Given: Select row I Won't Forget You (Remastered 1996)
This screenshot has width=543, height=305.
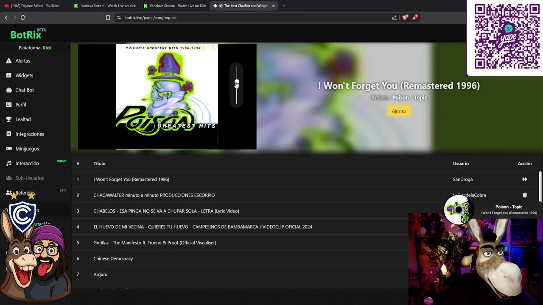Looking at the screenshot, I should point(305,179).
